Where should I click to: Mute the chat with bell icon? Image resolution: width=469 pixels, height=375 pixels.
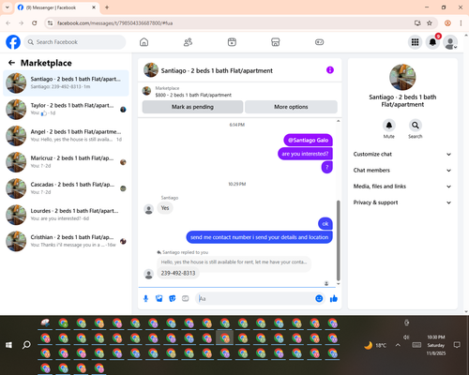pos(389,126)
